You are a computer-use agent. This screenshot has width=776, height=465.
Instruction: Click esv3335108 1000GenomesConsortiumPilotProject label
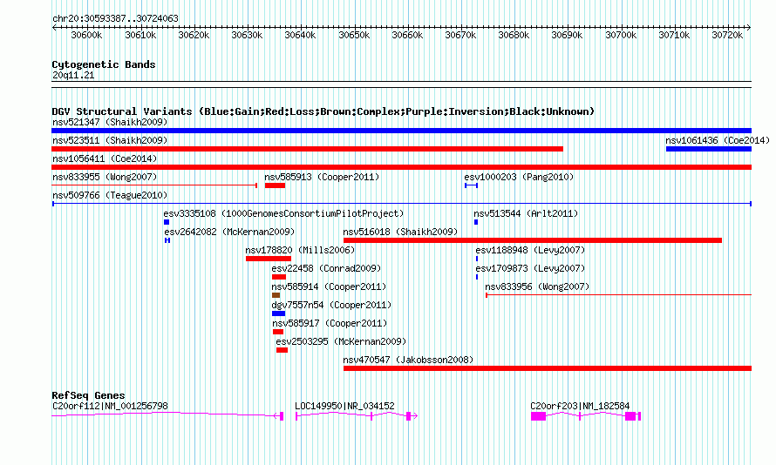(283, 213)
